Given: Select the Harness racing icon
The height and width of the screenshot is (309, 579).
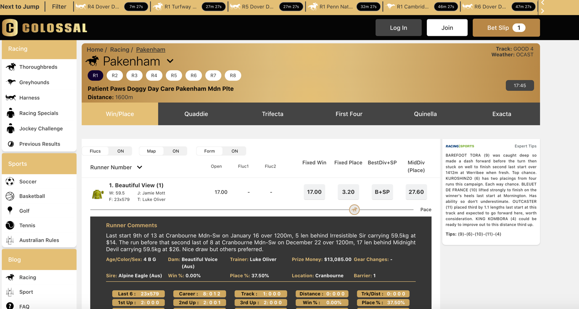Looking at the screenshot, I should click(x=11, y=98).
